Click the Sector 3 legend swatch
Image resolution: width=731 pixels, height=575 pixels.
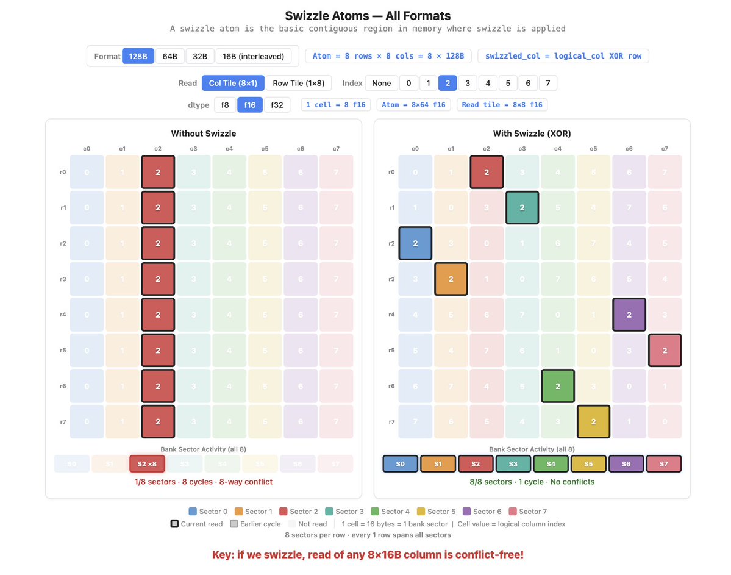click(329, 512)
